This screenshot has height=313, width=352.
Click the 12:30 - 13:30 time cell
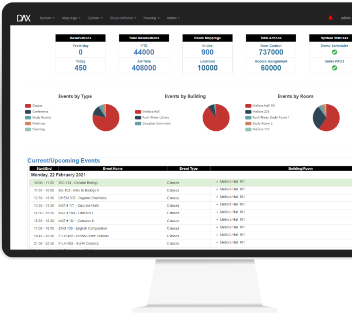(44, 198)
